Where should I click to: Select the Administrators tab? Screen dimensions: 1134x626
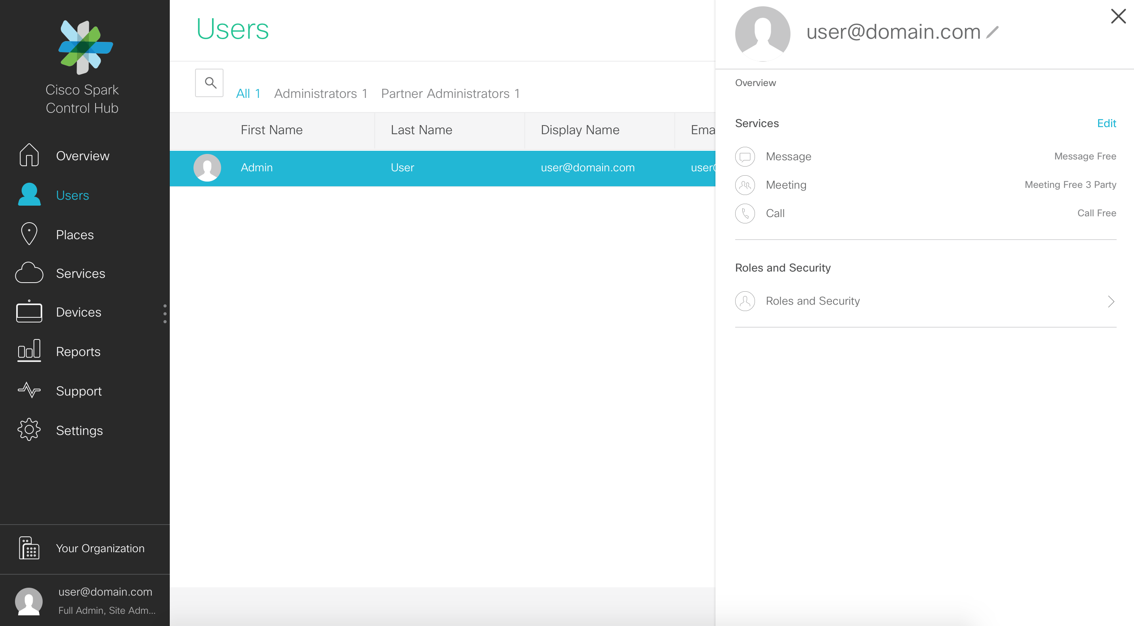tap(321, 93)
